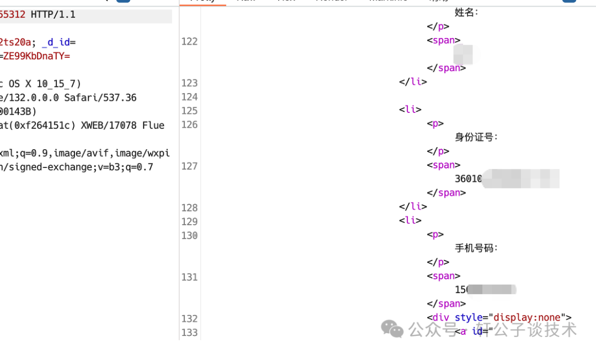Click line number 132 in response gutter
Screen dimensions: 596x353
point(189,319)
